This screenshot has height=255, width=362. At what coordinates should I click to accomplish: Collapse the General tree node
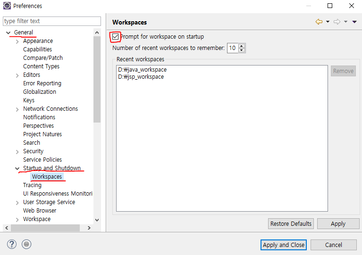click(x=8, y=33)
